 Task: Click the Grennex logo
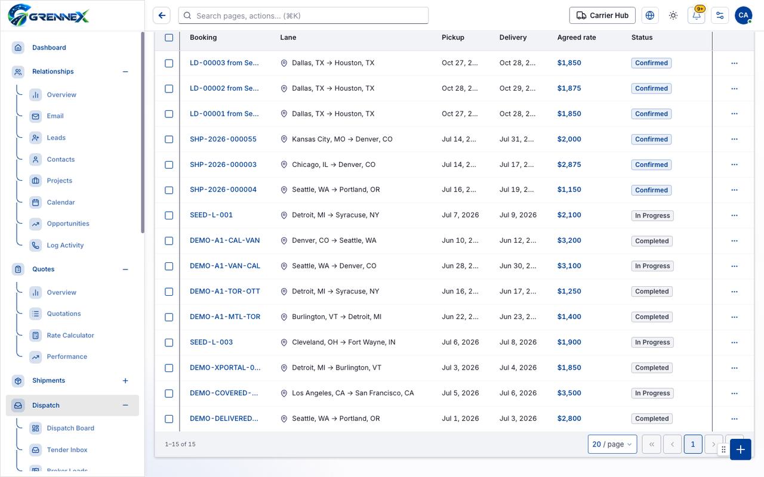coord(49,15)
